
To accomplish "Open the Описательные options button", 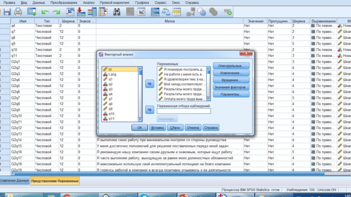I will click(231, 66).
